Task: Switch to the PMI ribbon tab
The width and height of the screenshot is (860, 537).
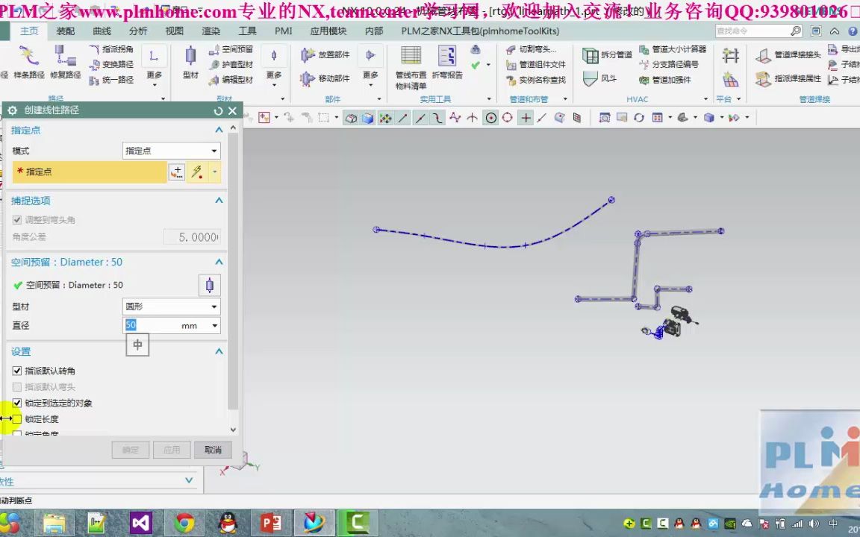Action: [284, 31]
